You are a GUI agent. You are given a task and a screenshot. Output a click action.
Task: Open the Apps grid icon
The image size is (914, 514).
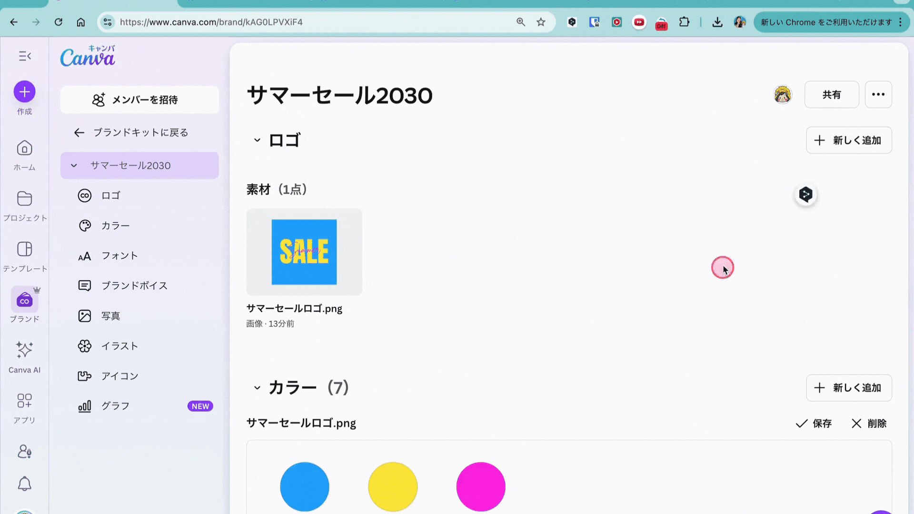(x=24, y=401)
